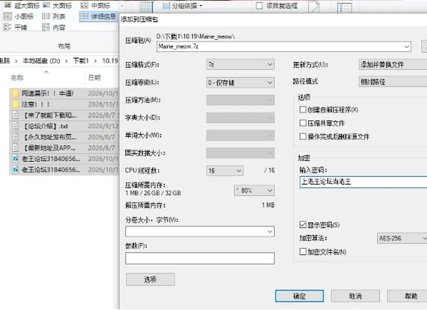This screenshot has height=310, width=427.
Task: Go to 本地磁盘 (D:) in breadcrumb
Action: pyautogui.click(x=41, y=61)
